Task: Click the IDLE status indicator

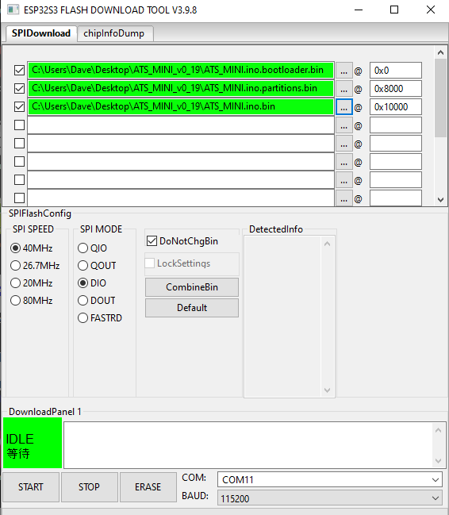Action: click(33, 443)
